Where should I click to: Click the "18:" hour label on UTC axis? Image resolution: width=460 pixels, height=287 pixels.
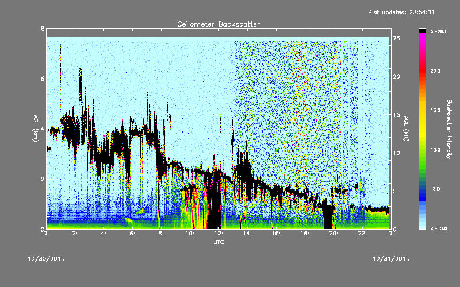coord(305,234)
